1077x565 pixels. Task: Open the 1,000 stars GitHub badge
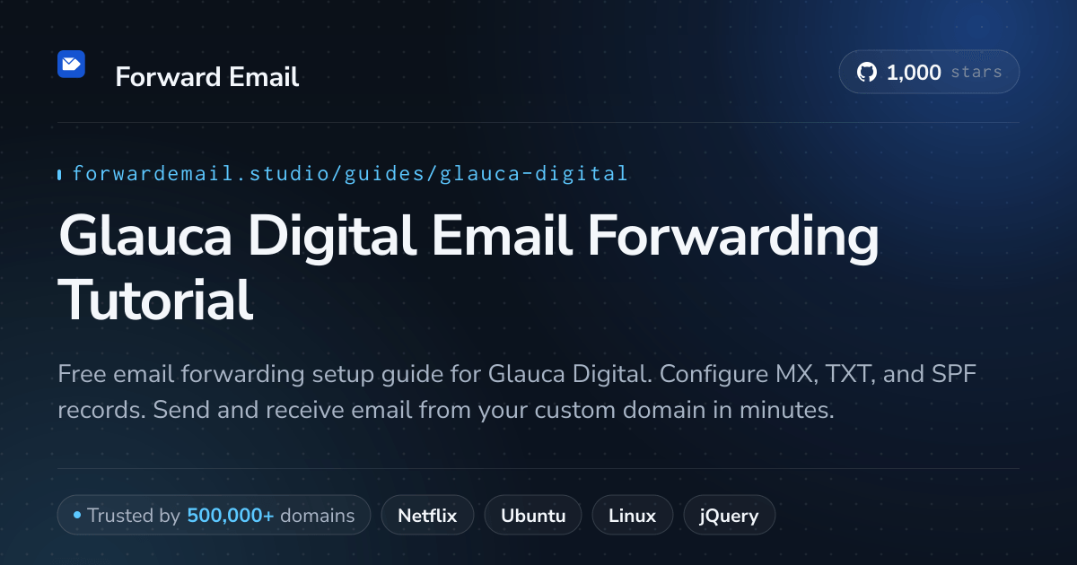929,73
